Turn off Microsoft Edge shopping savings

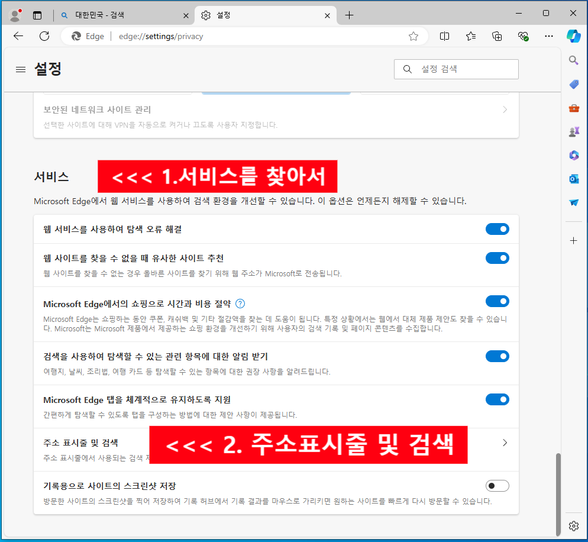(x=497, y=301)
